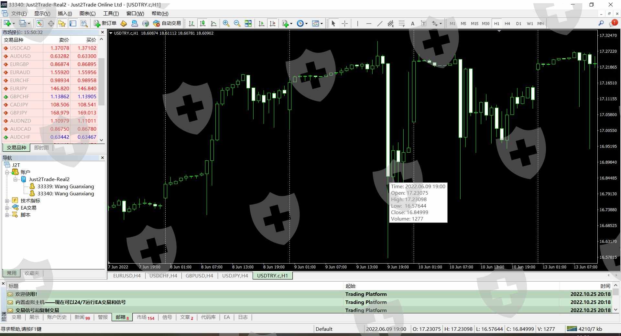Expand the 技术指标 tree node
Viewport: 621px width, 336px height.
pos(7,201)
